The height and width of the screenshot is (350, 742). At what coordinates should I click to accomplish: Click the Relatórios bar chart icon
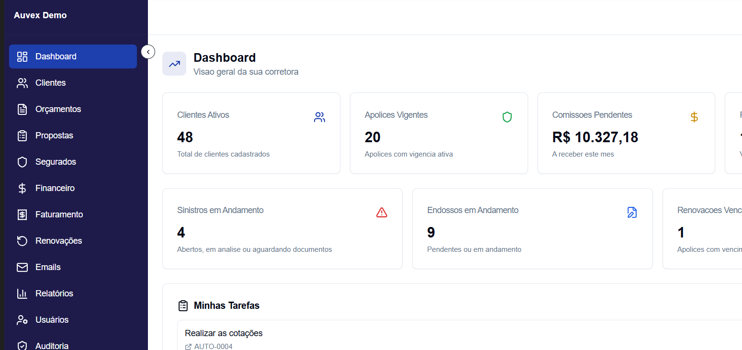[x=22, y=294]
